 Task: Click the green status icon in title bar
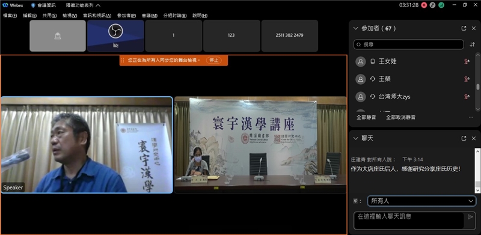(441, 5)
